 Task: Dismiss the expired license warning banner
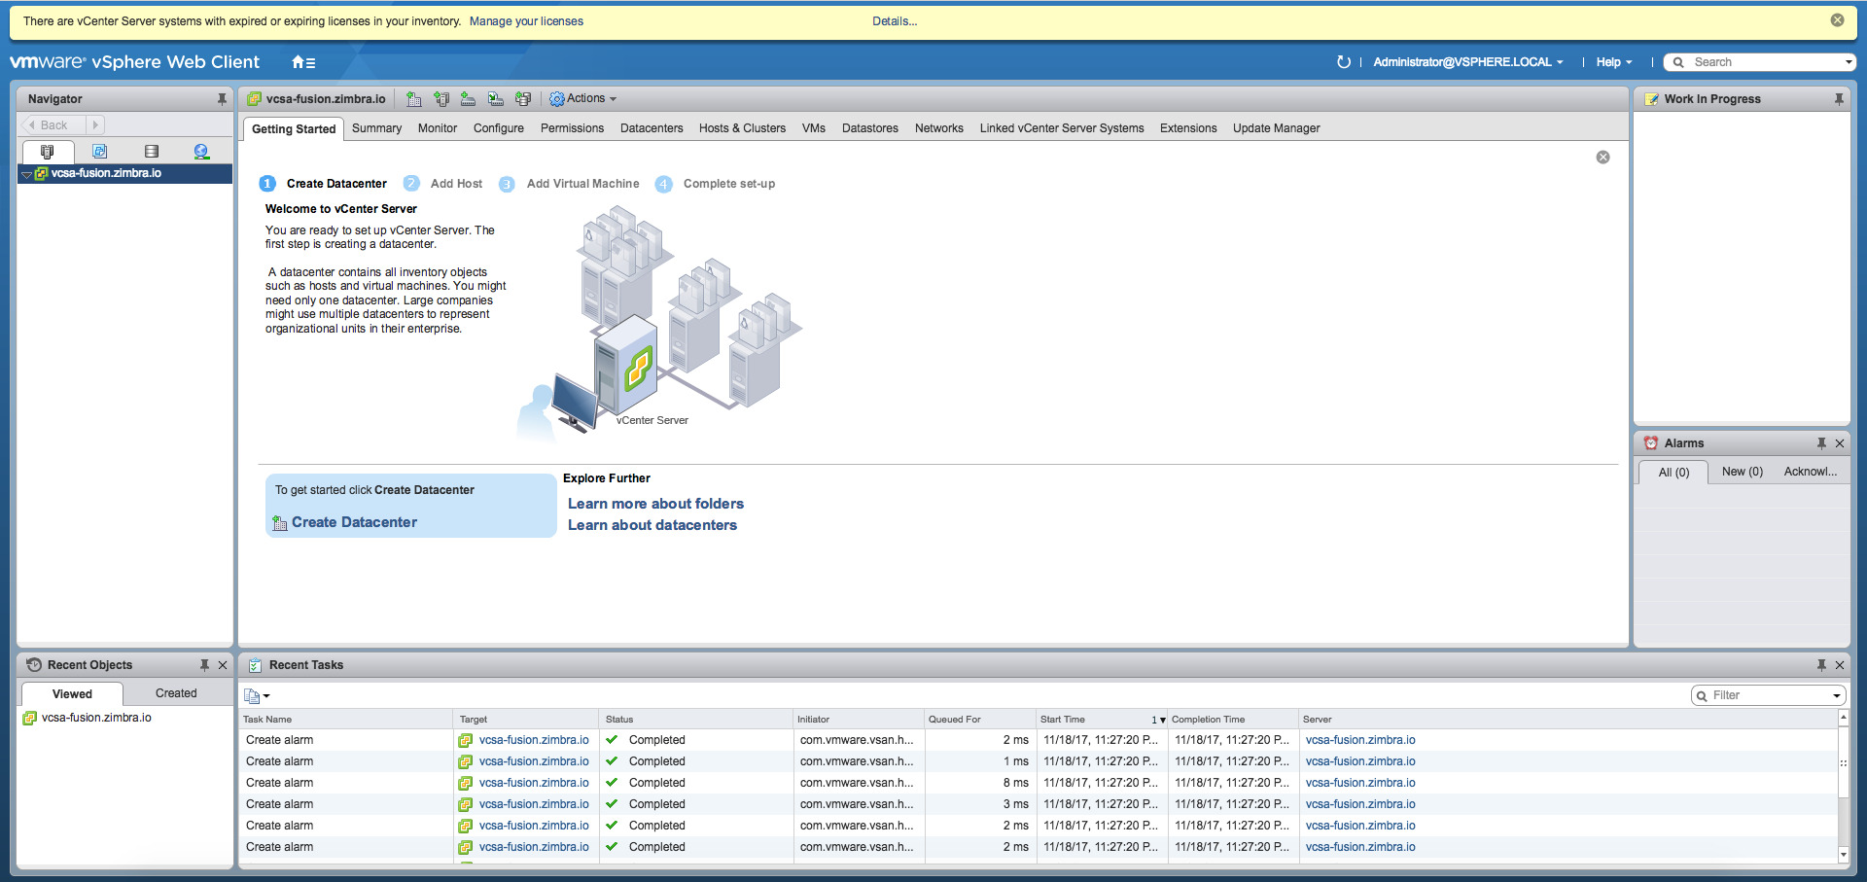pyautogui.click(x=1837, y=20)
